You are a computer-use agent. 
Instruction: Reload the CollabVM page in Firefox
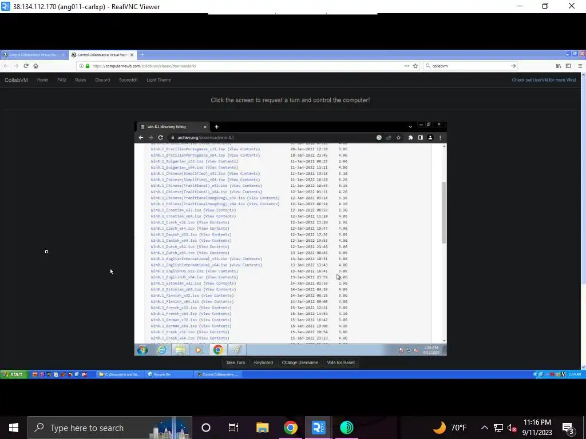(26, 66)
